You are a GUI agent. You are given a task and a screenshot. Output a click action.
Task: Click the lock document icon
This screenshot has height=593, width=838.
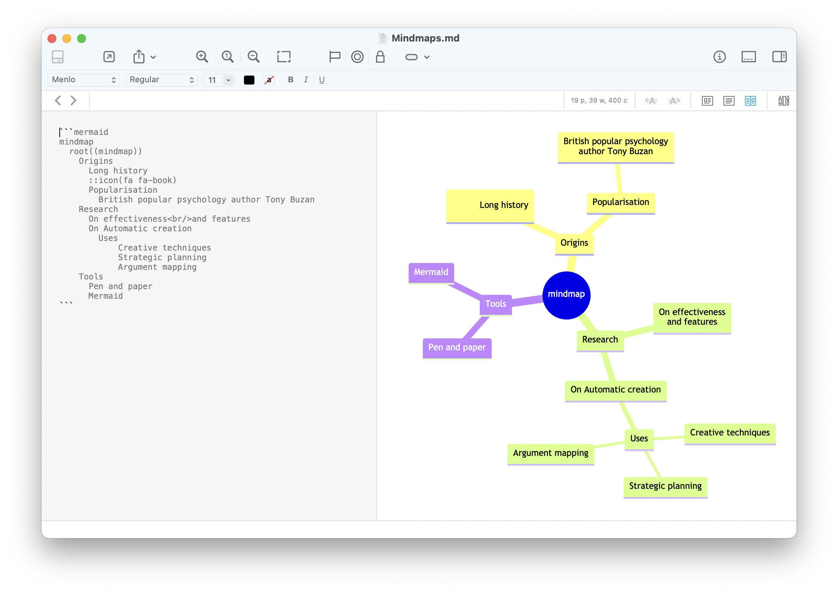pos(380,56)
